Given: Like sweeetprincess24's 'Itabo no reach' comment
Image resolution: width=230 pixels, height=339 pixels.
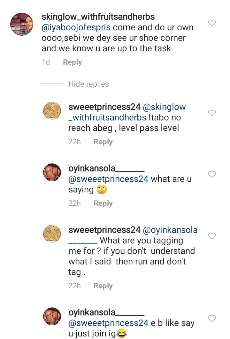Looking at the screenshot, I should [212, 113].
